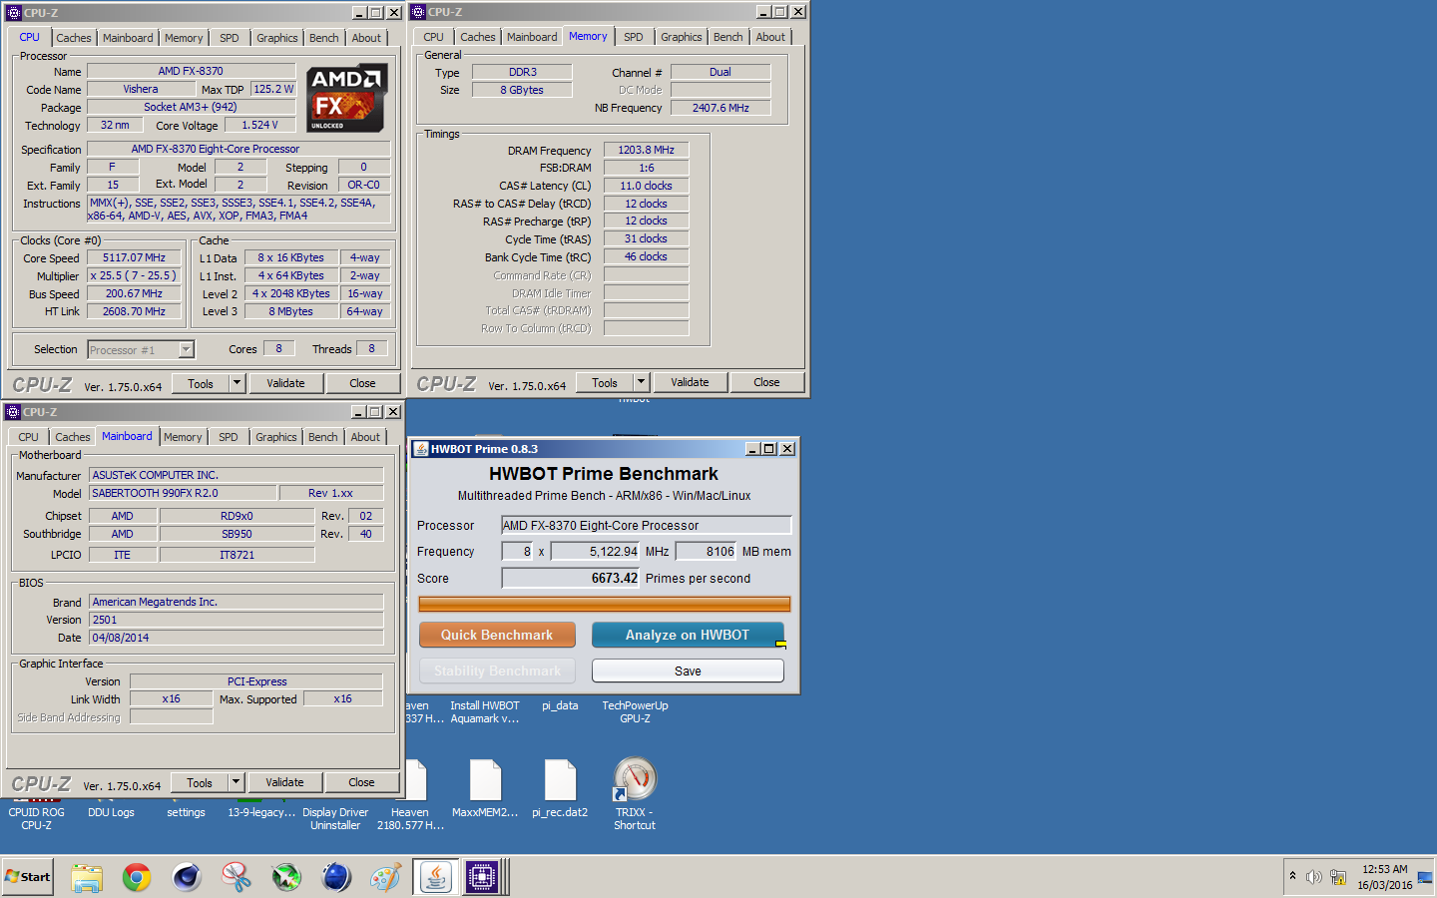This screenshot has height=898, width=1437.
Task: Open the Start menu
Action: (x=27, y=877)
